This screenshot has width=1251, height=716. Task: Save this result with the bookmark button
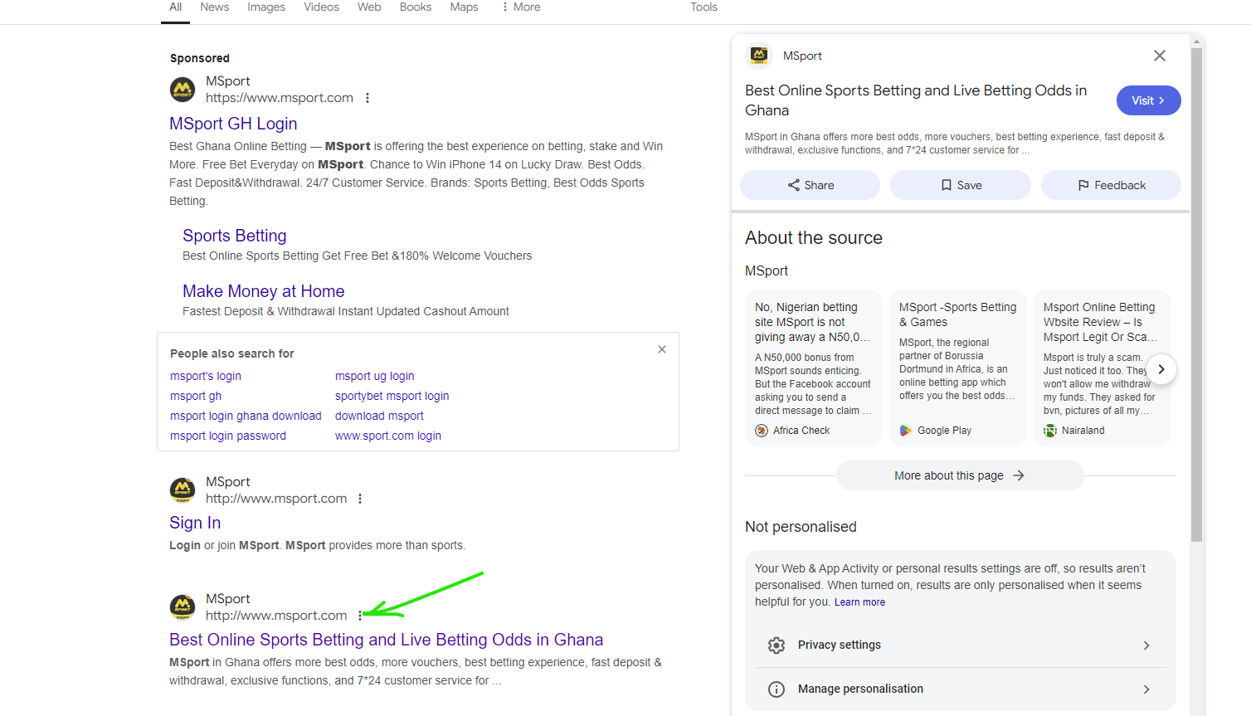[x=960, y=185]
